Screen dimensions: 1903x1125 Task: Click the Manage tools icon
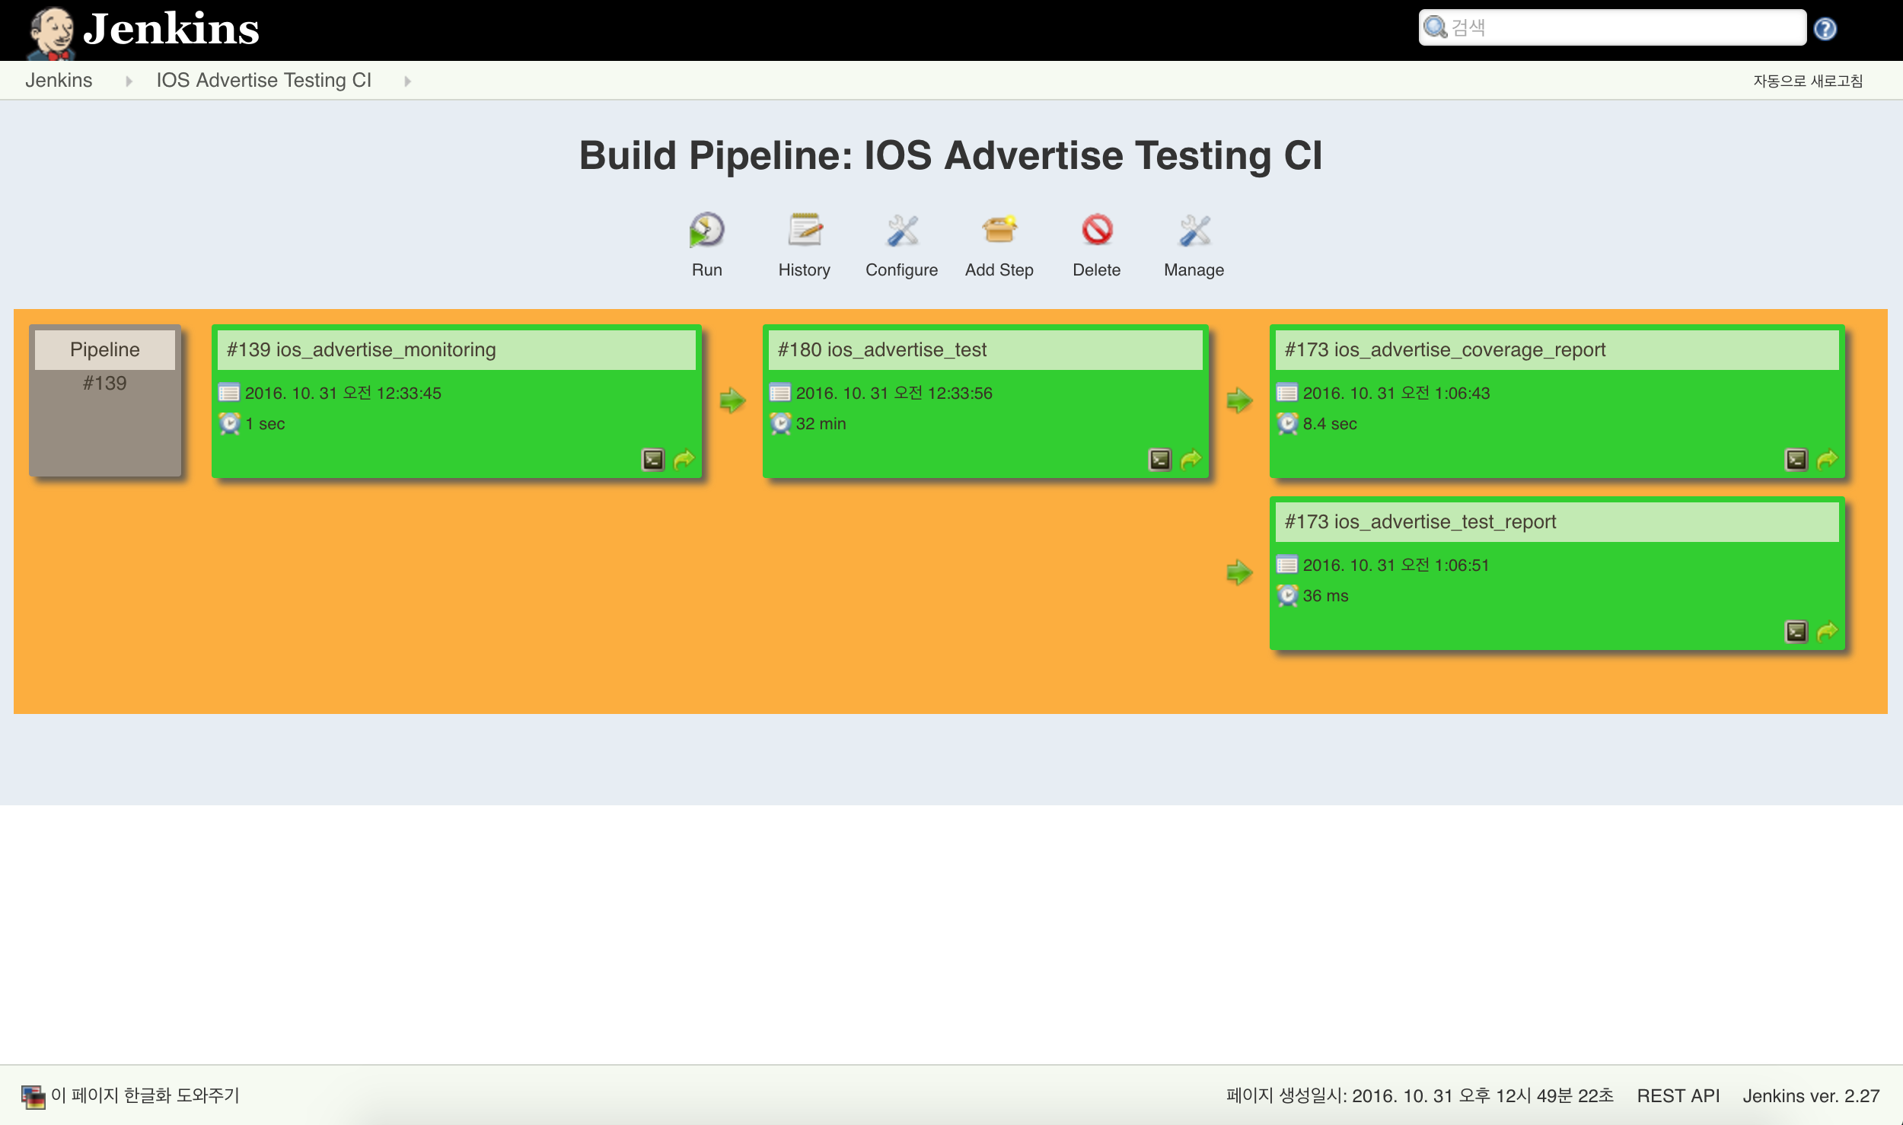coord(1194,230)
